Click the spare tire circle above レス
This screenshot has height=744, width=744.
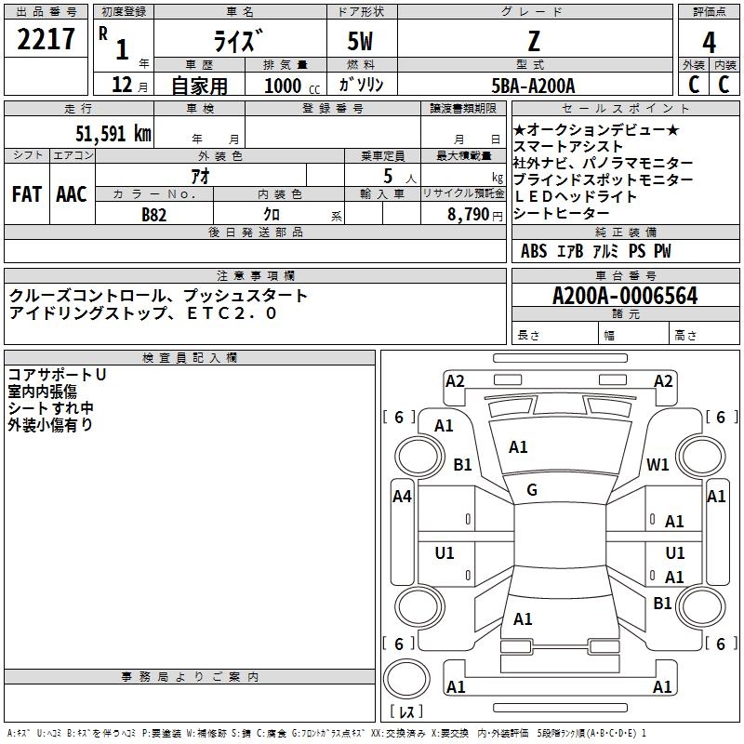(x=406, y=679)
